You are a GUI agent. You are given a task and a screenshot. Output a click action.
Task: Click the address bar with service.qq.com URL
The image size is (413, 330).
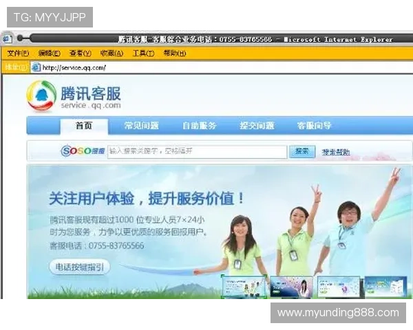[x=221, y=67]
